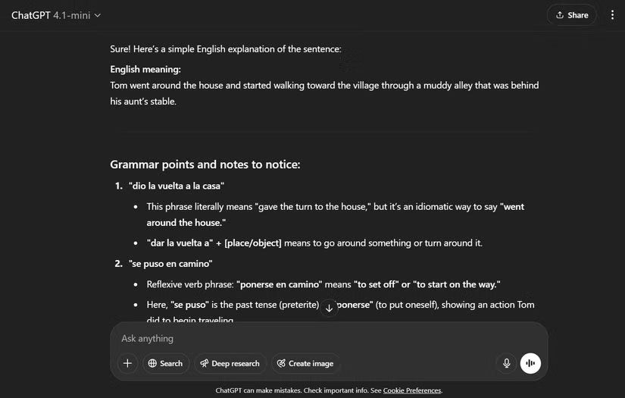
Task: Click the plus icon to add attachments
Action: (x=127, y=364)
